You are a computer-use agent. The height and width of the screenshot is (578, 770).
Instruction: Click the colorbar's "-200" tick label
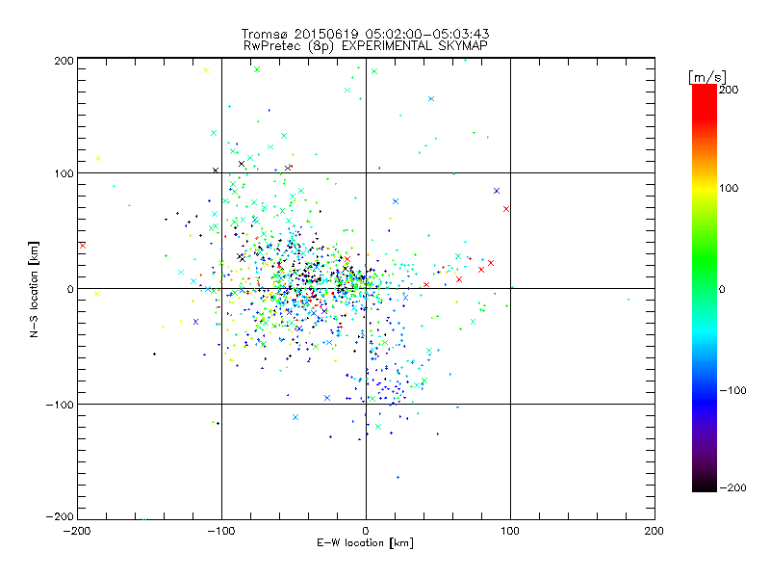[x=732, y=487]
